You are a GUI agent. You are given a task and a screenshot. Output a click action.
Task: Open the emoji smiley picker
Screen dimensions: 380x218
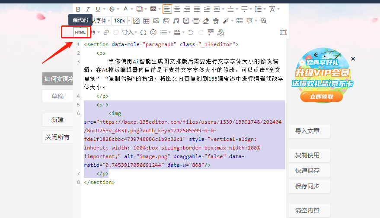pyautogui.click(x=153, y=32)
